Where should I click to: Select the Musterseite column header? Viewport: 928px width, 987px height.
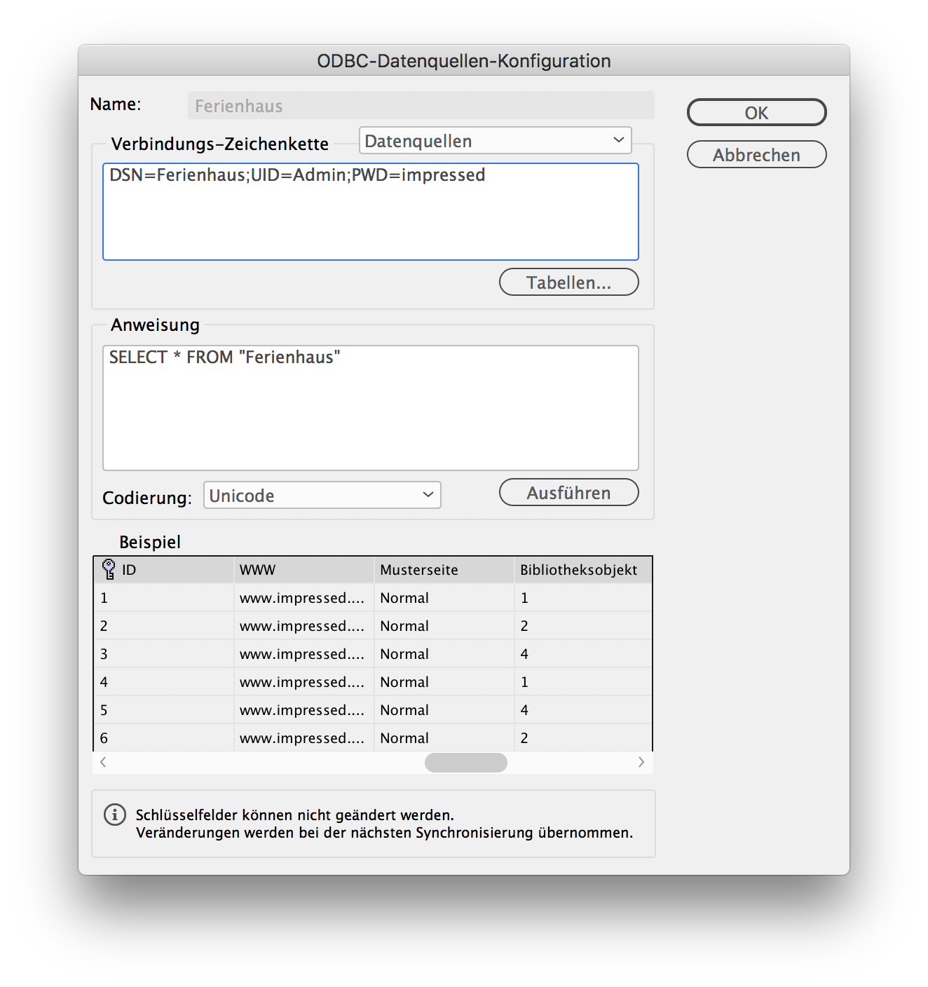click(443, 570)
